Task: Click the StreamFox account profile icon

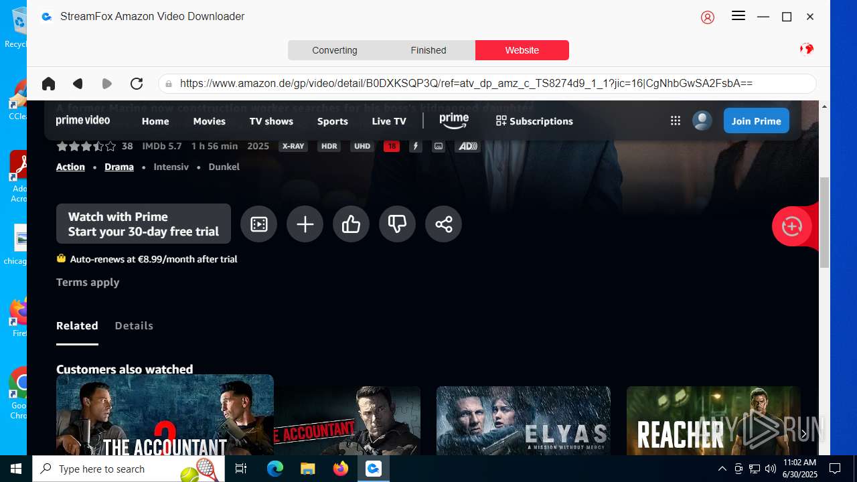Action: (x=708, y=17)
